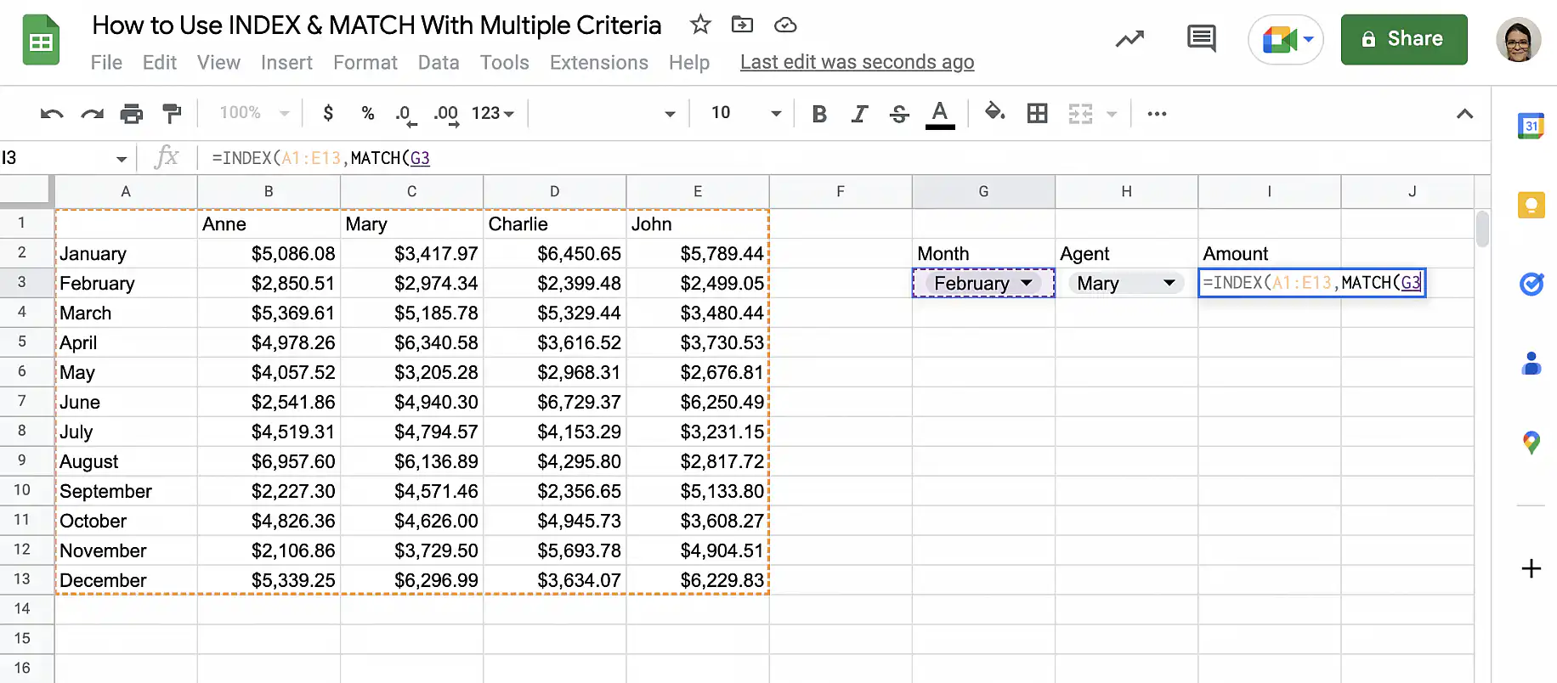Screen dimensions: 1557x683
Task: Open the fill color bucket
Action: tap(994, 112)
